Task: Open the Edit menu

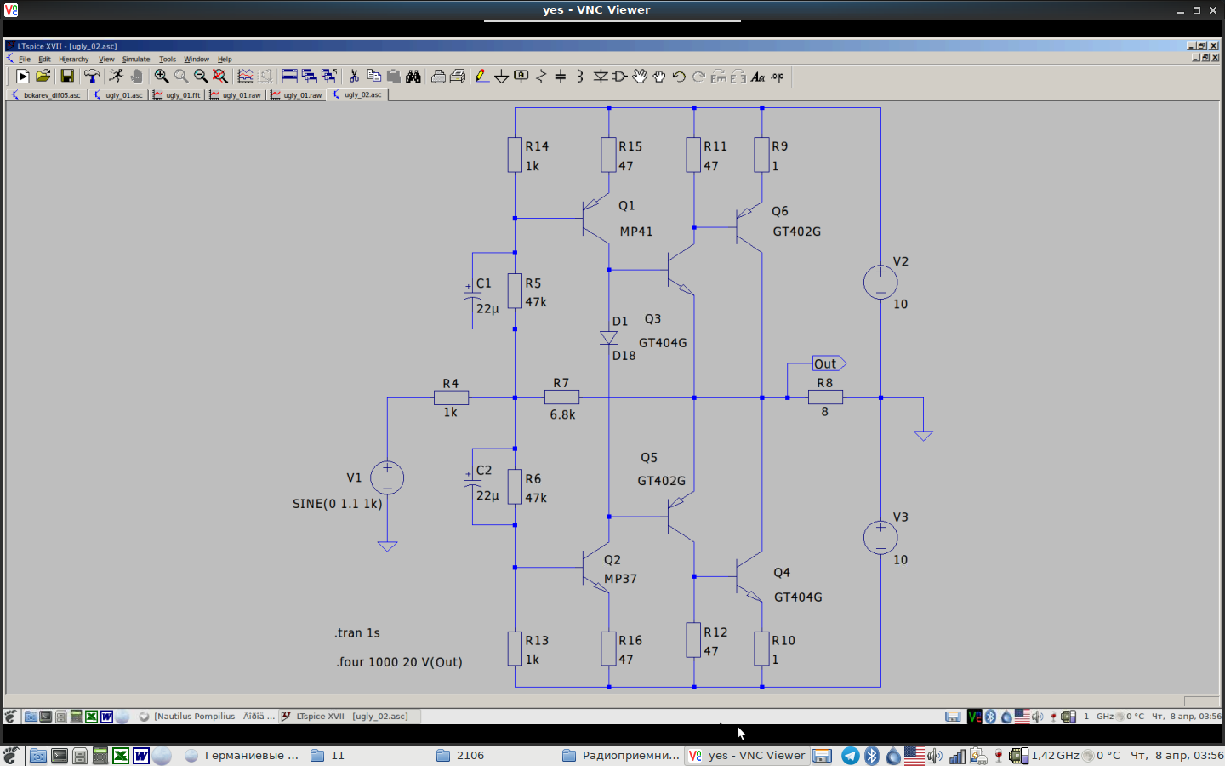Action: click(44, 60)
